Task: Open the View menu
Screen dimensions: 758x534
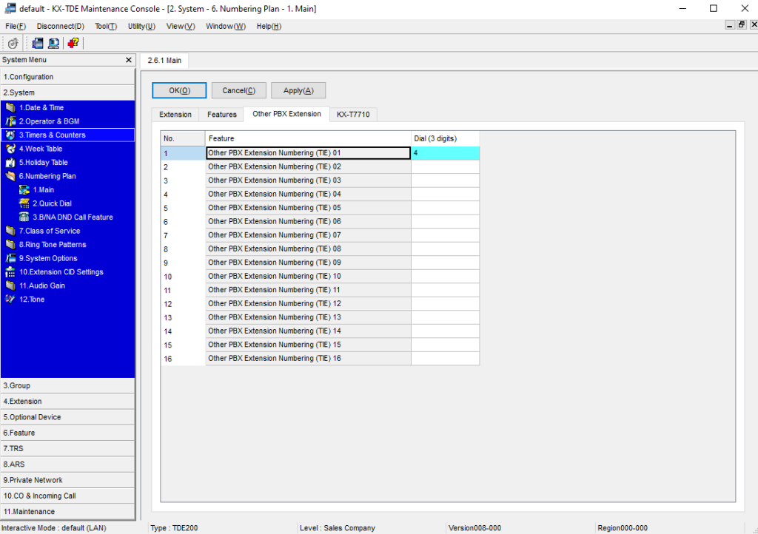Action: pyautogui.click(x=181, y=26)
